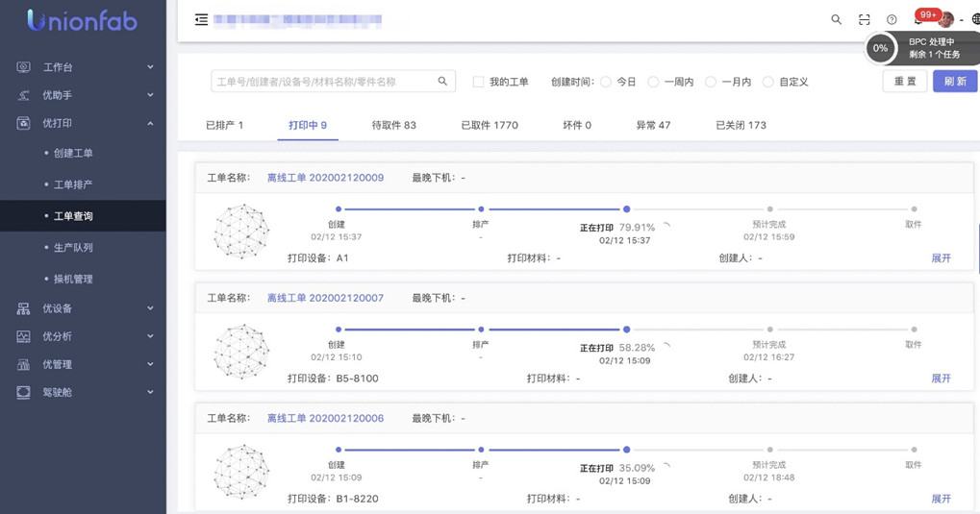Viewport: 980px width, 514px height.
Task: Click the user avatar in top bar
Action: tap(946, 19)
